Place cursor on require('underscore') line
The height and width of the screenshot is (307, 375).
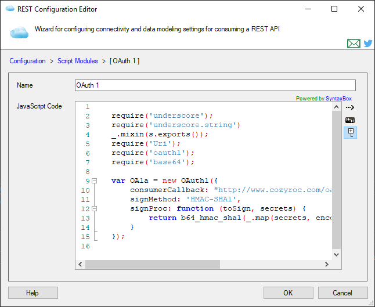(162, 116)
